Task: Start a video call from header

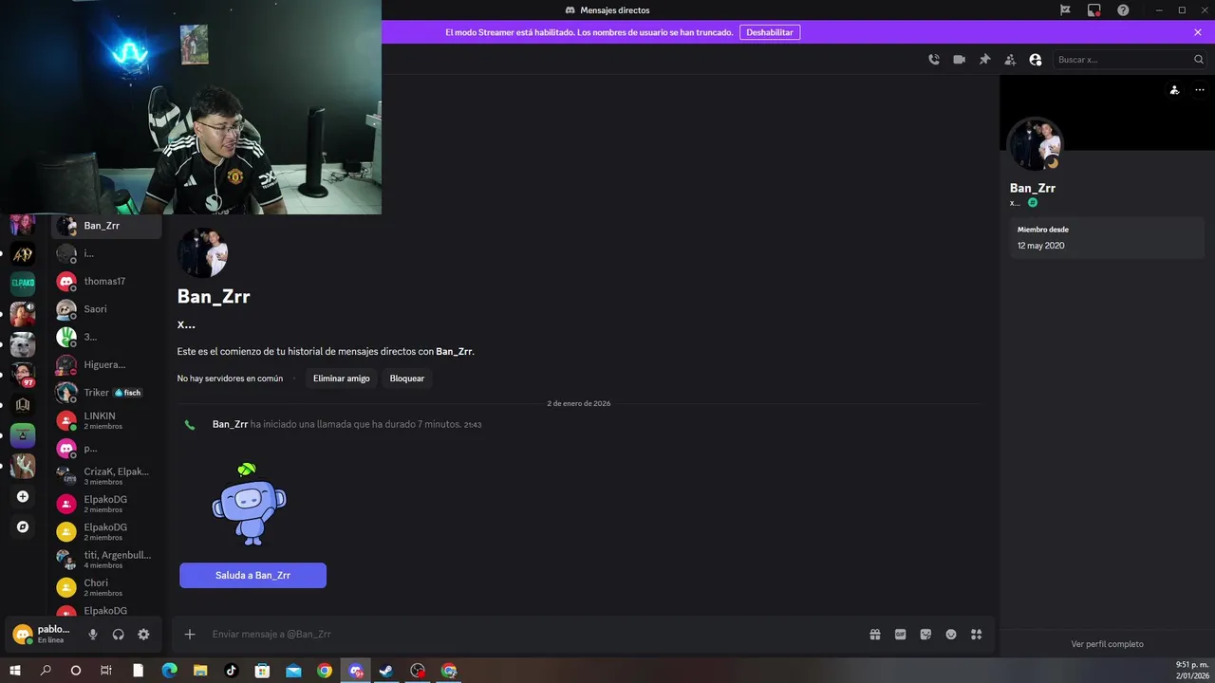Action: pos(960,60)
